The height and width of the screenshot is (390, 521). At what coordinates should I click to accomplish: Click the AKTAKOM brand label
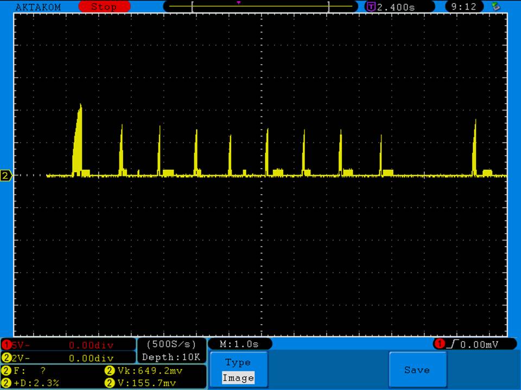point(38,7)
